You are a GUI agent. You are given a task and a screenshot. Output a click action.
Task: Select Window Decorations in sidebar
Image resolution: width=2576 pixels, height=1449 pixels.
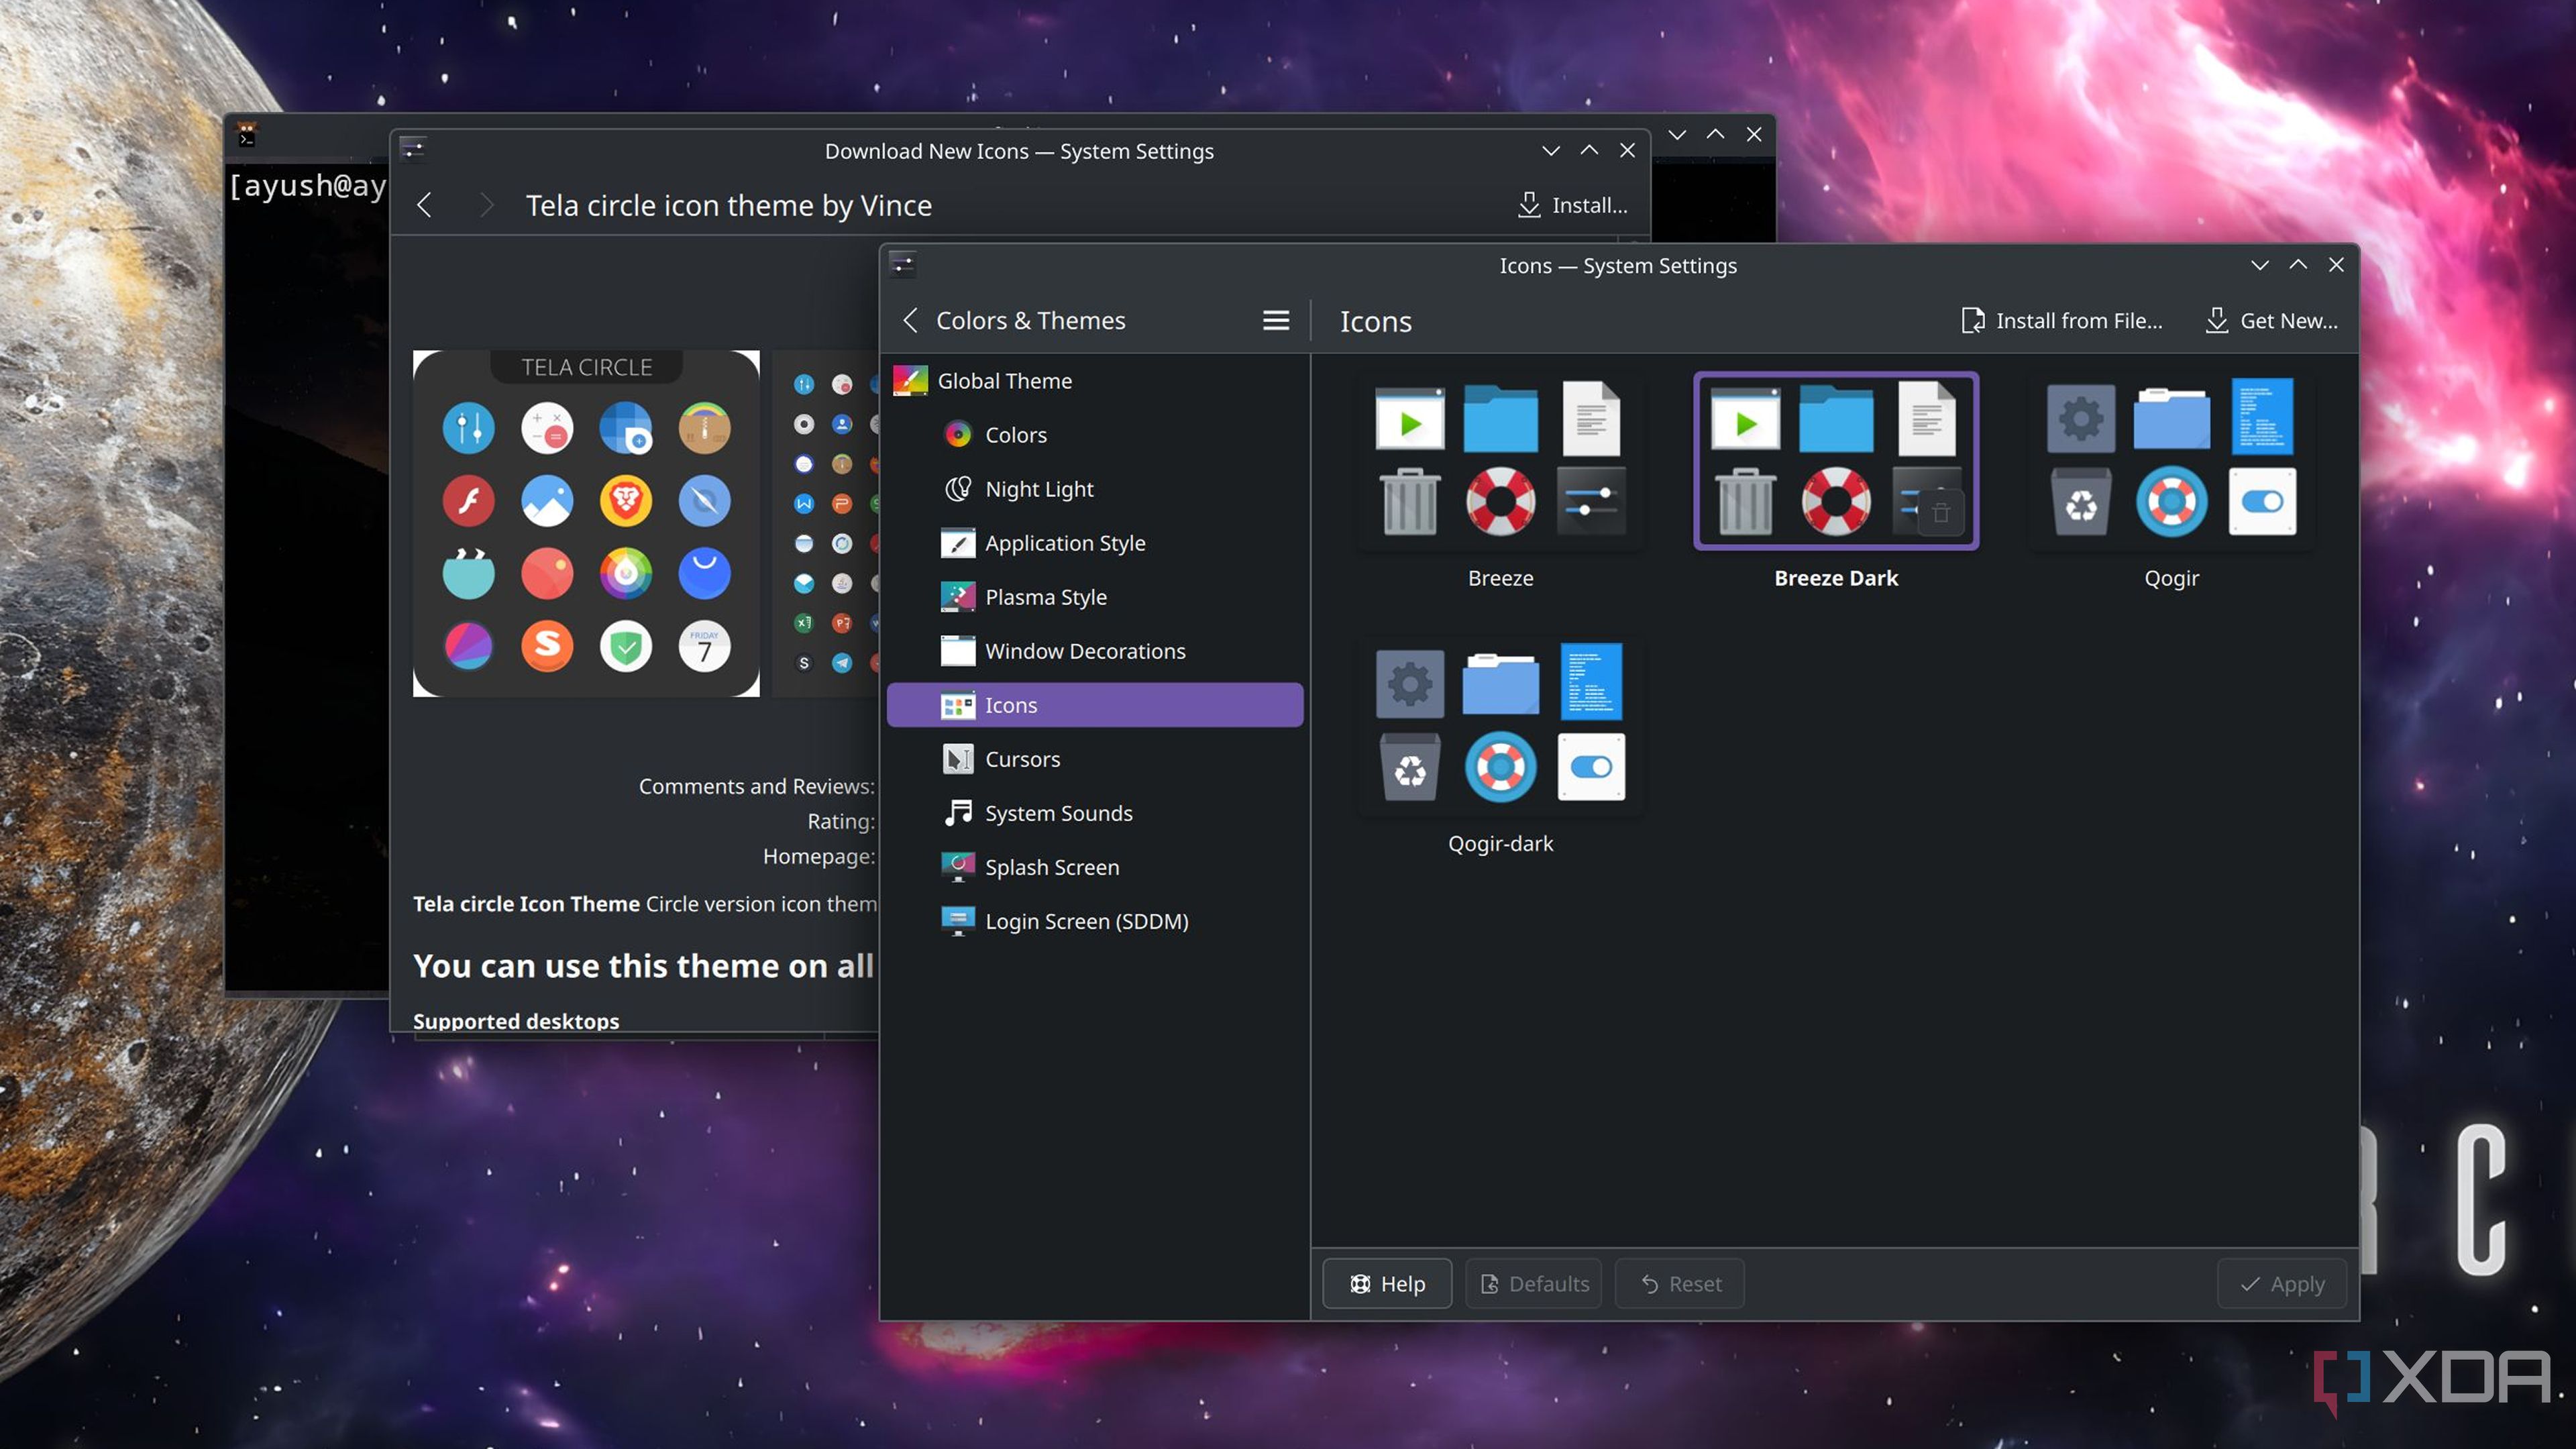1095,651
